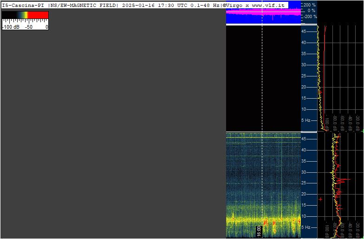Click the black end of the color legend

[9, 15]
